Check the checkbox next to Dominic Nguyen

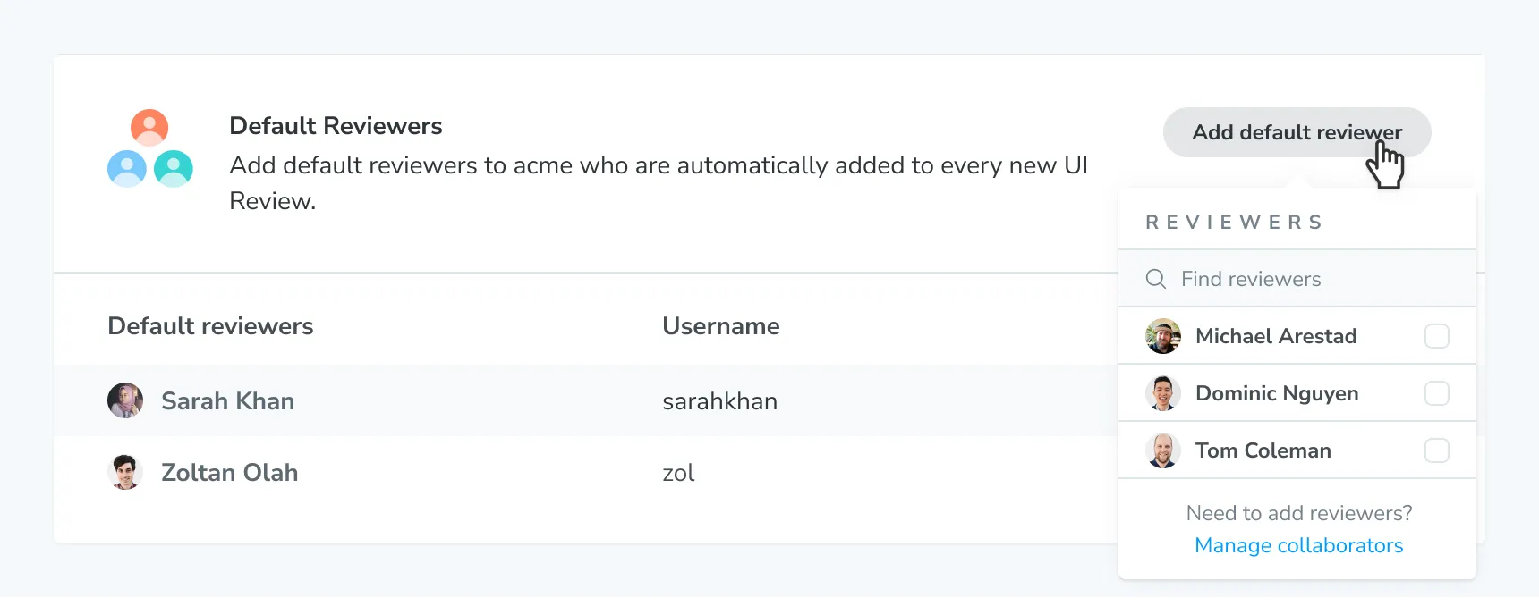click(x=1438, y=393)
